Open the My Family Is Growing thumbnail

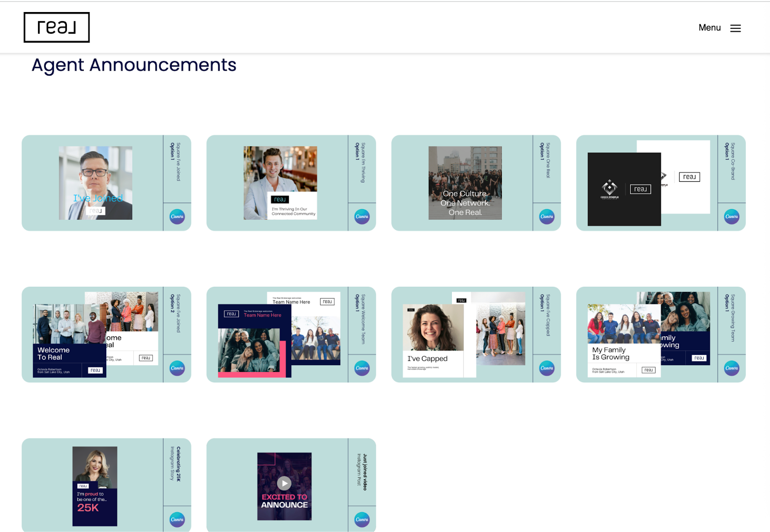pyautogui.click(x=624, y=341)
